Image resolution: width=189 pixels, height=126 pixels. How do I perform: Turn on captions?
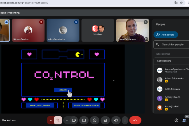[x=106, y=120]
